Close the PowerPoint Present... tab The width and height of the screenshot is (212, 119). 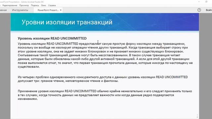point(61,10)
